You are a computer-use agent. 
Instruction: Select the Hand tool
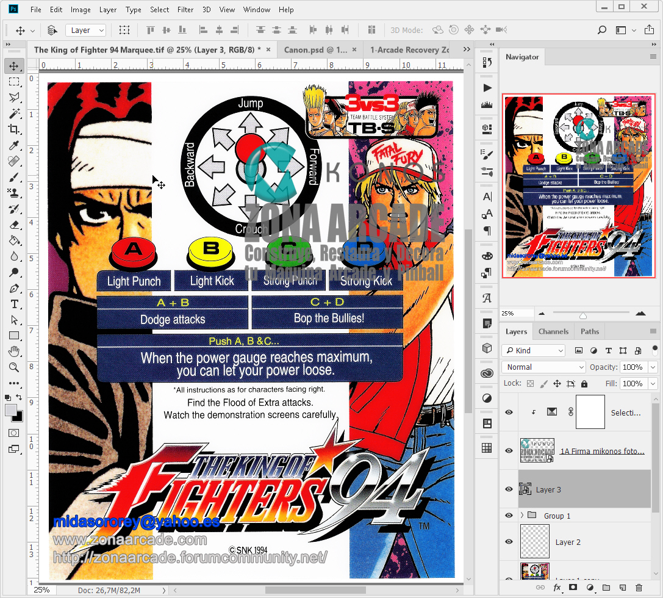click(13, 351)
